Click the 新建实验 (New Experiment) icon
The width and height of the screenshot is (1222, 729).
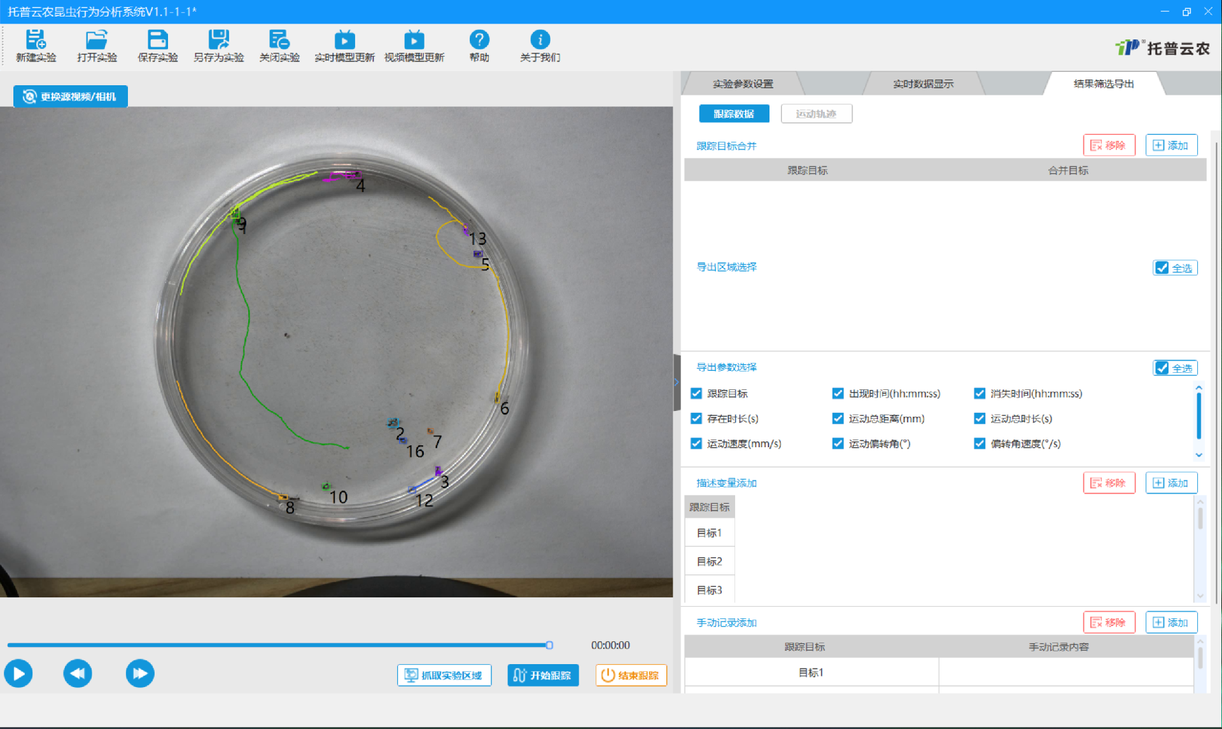[x=36, y=40]
